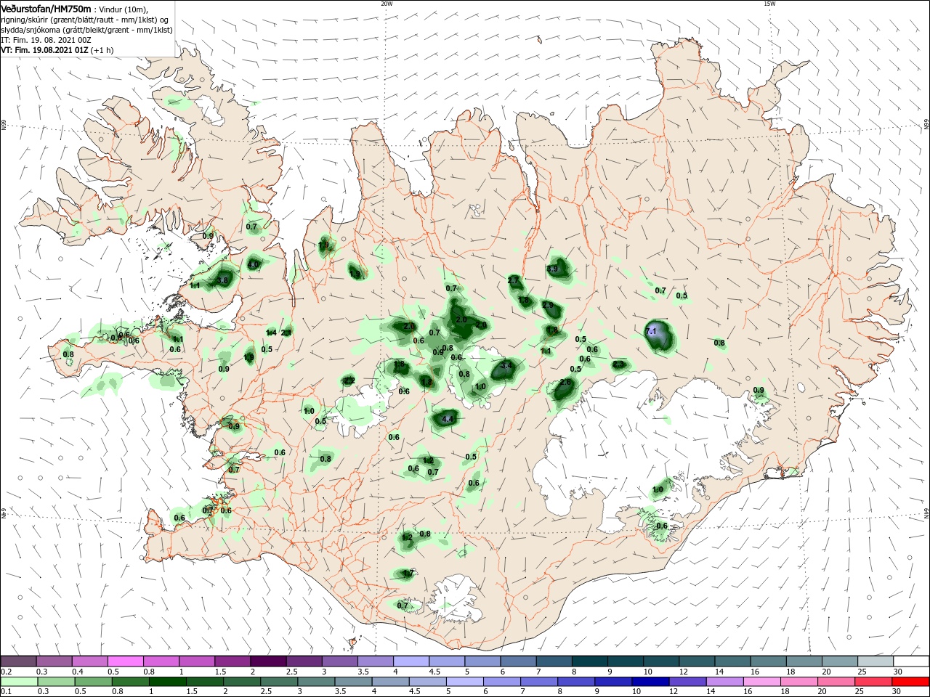Click the 2.3 precipitation value
The image size is (930, 697).
point(618,364)
